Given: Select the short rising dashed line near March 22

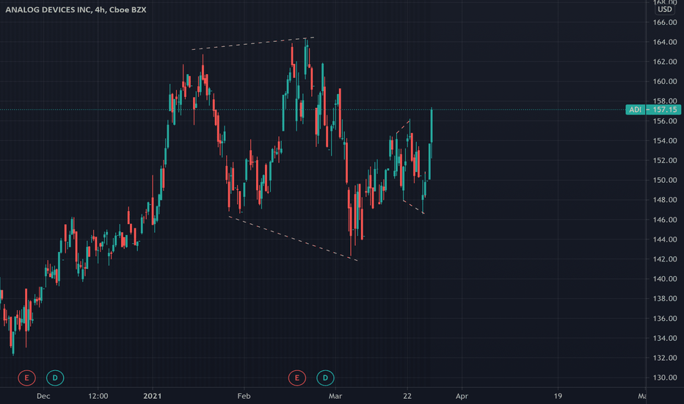Looking at the screenshot, I should (403, 126).
